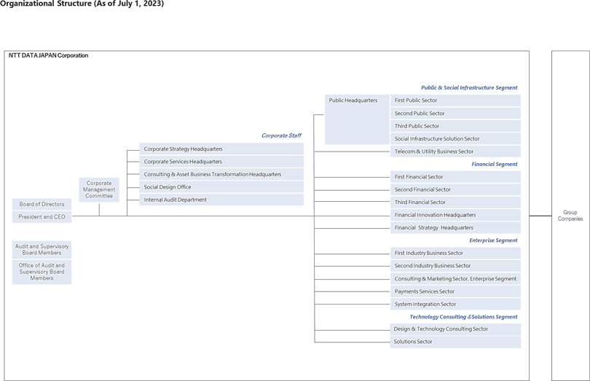Click the Corporate Management Committee box
The image size is (590, 381).
tap(99, 189)
